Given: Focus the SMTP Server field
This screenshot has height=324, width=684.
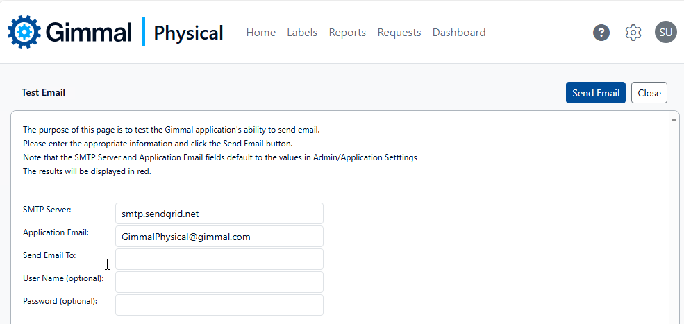Looking at the screenshot, I should 219,213.
